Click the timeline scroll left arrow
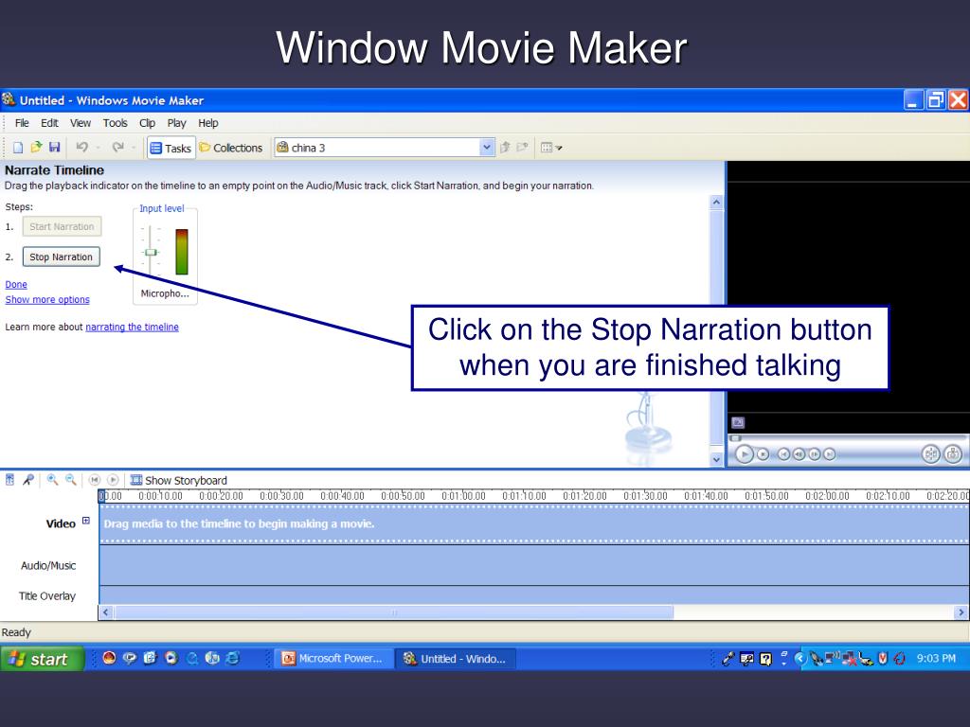Viewport: 970px width, 727px height. [106, 612]
